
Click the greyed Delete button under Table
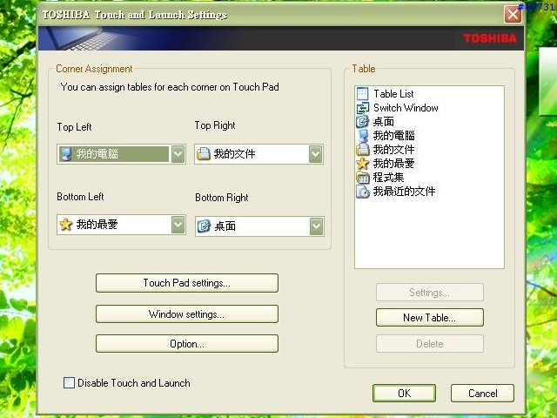point(429,344)
